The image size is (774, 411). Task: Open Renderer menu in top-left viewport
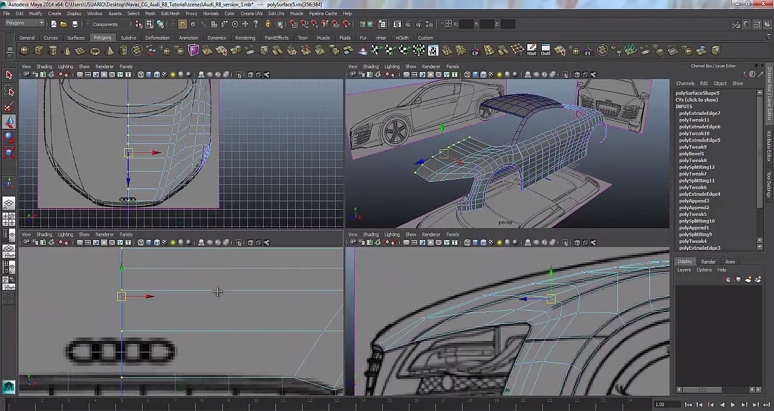click(104, 66)
